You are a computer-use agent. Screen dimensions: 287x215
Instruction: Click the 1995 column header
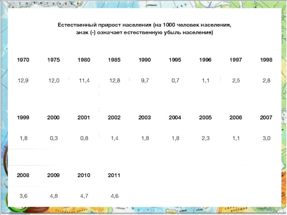pos(175,60)
